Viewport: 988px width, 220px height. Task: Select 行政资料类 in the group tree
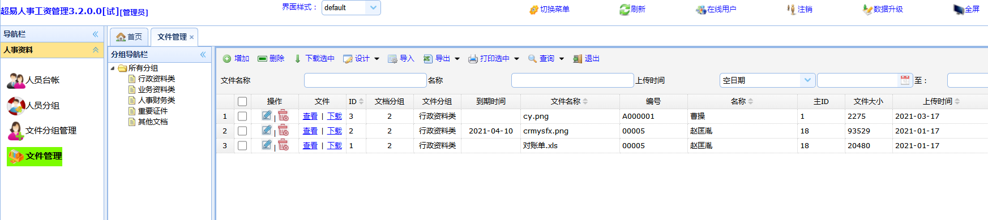point(156,79)
